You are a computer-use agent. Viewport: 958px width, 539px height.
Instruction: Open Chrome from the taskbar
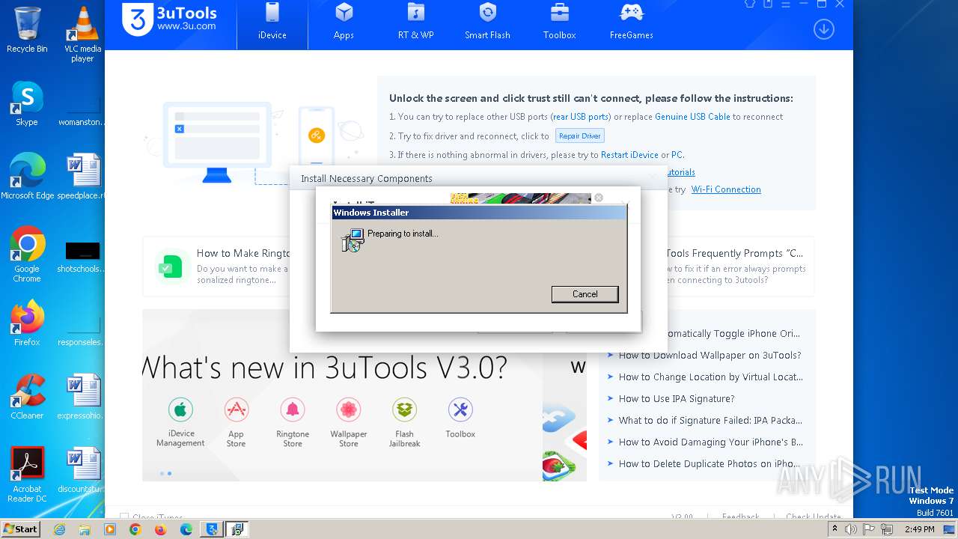[135, 529]
